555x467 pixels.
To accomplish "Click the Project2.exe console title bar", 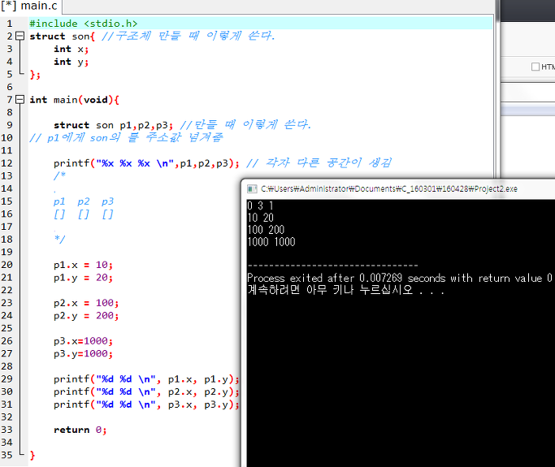I will (x=397, y=189).
